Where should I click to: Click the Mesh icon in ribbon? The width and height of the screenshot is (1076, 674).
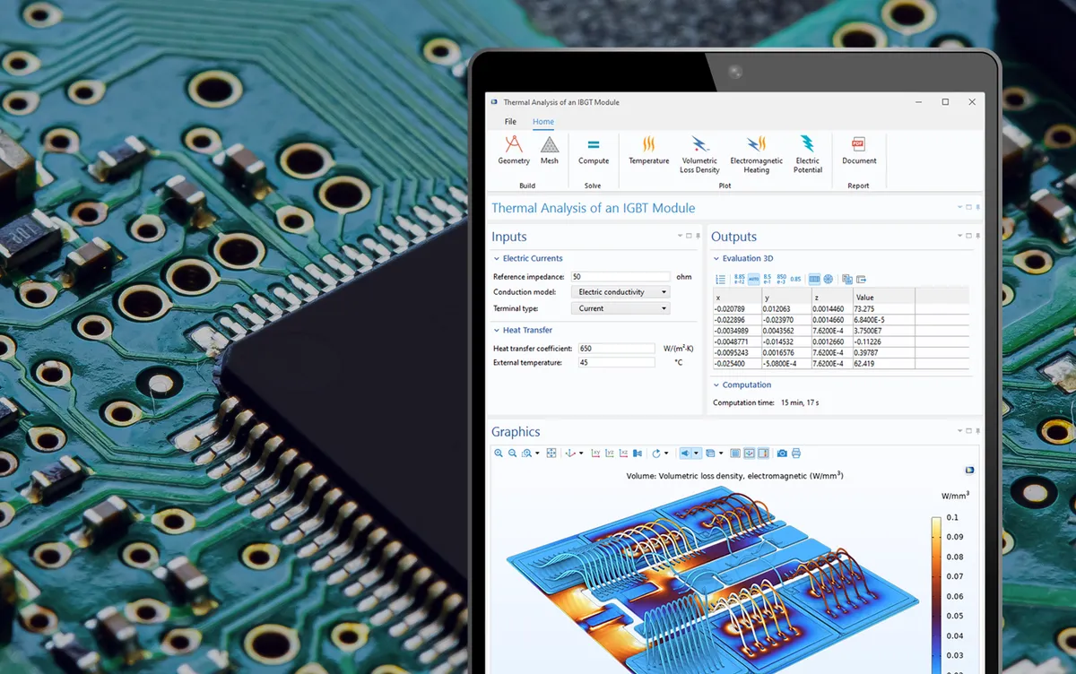point(549,150)
